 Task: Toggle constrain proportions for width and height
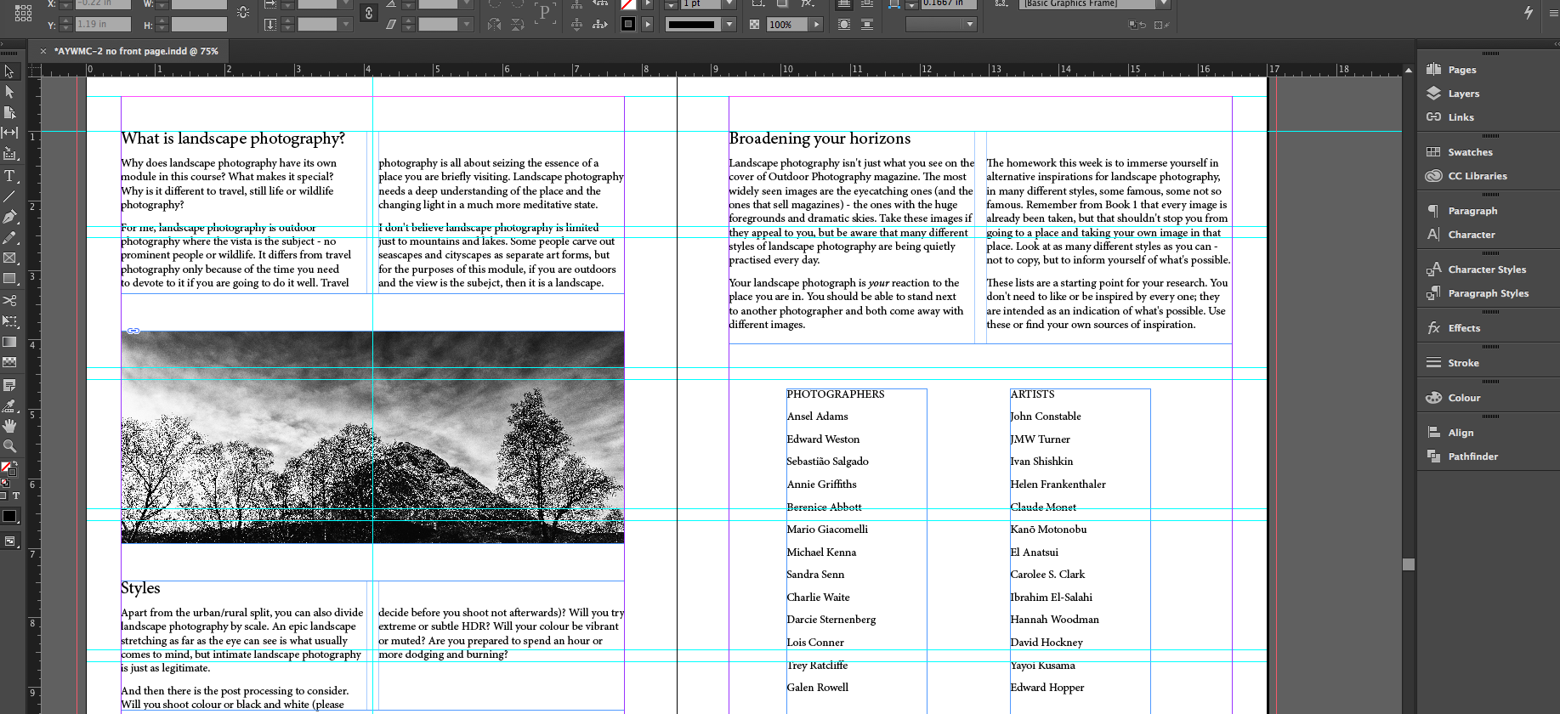(243, 13)
